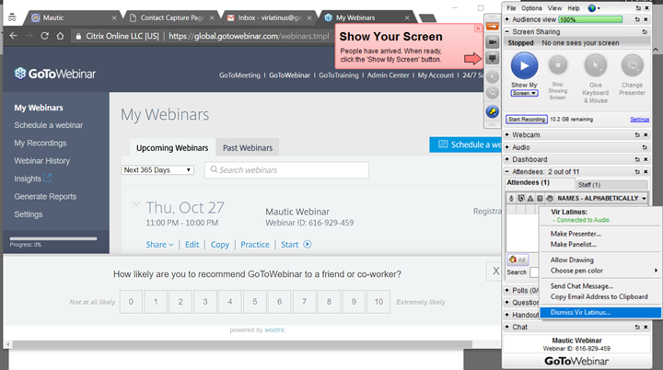Click the Practice link for Mautic Webinar
The width and height of the screenshot is (663, 370).
click(255, 245)
